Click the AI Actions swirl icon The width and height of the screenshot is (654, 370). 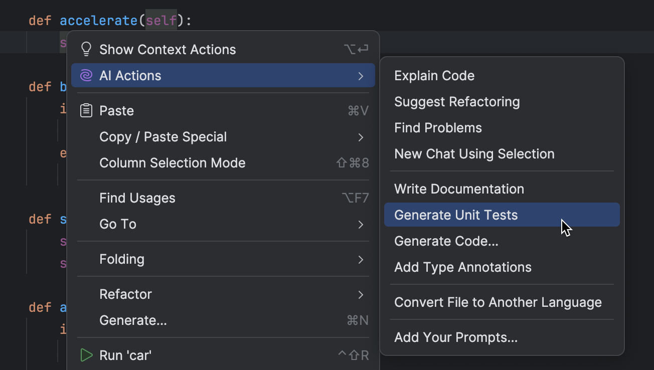click(x=86, y=76)
